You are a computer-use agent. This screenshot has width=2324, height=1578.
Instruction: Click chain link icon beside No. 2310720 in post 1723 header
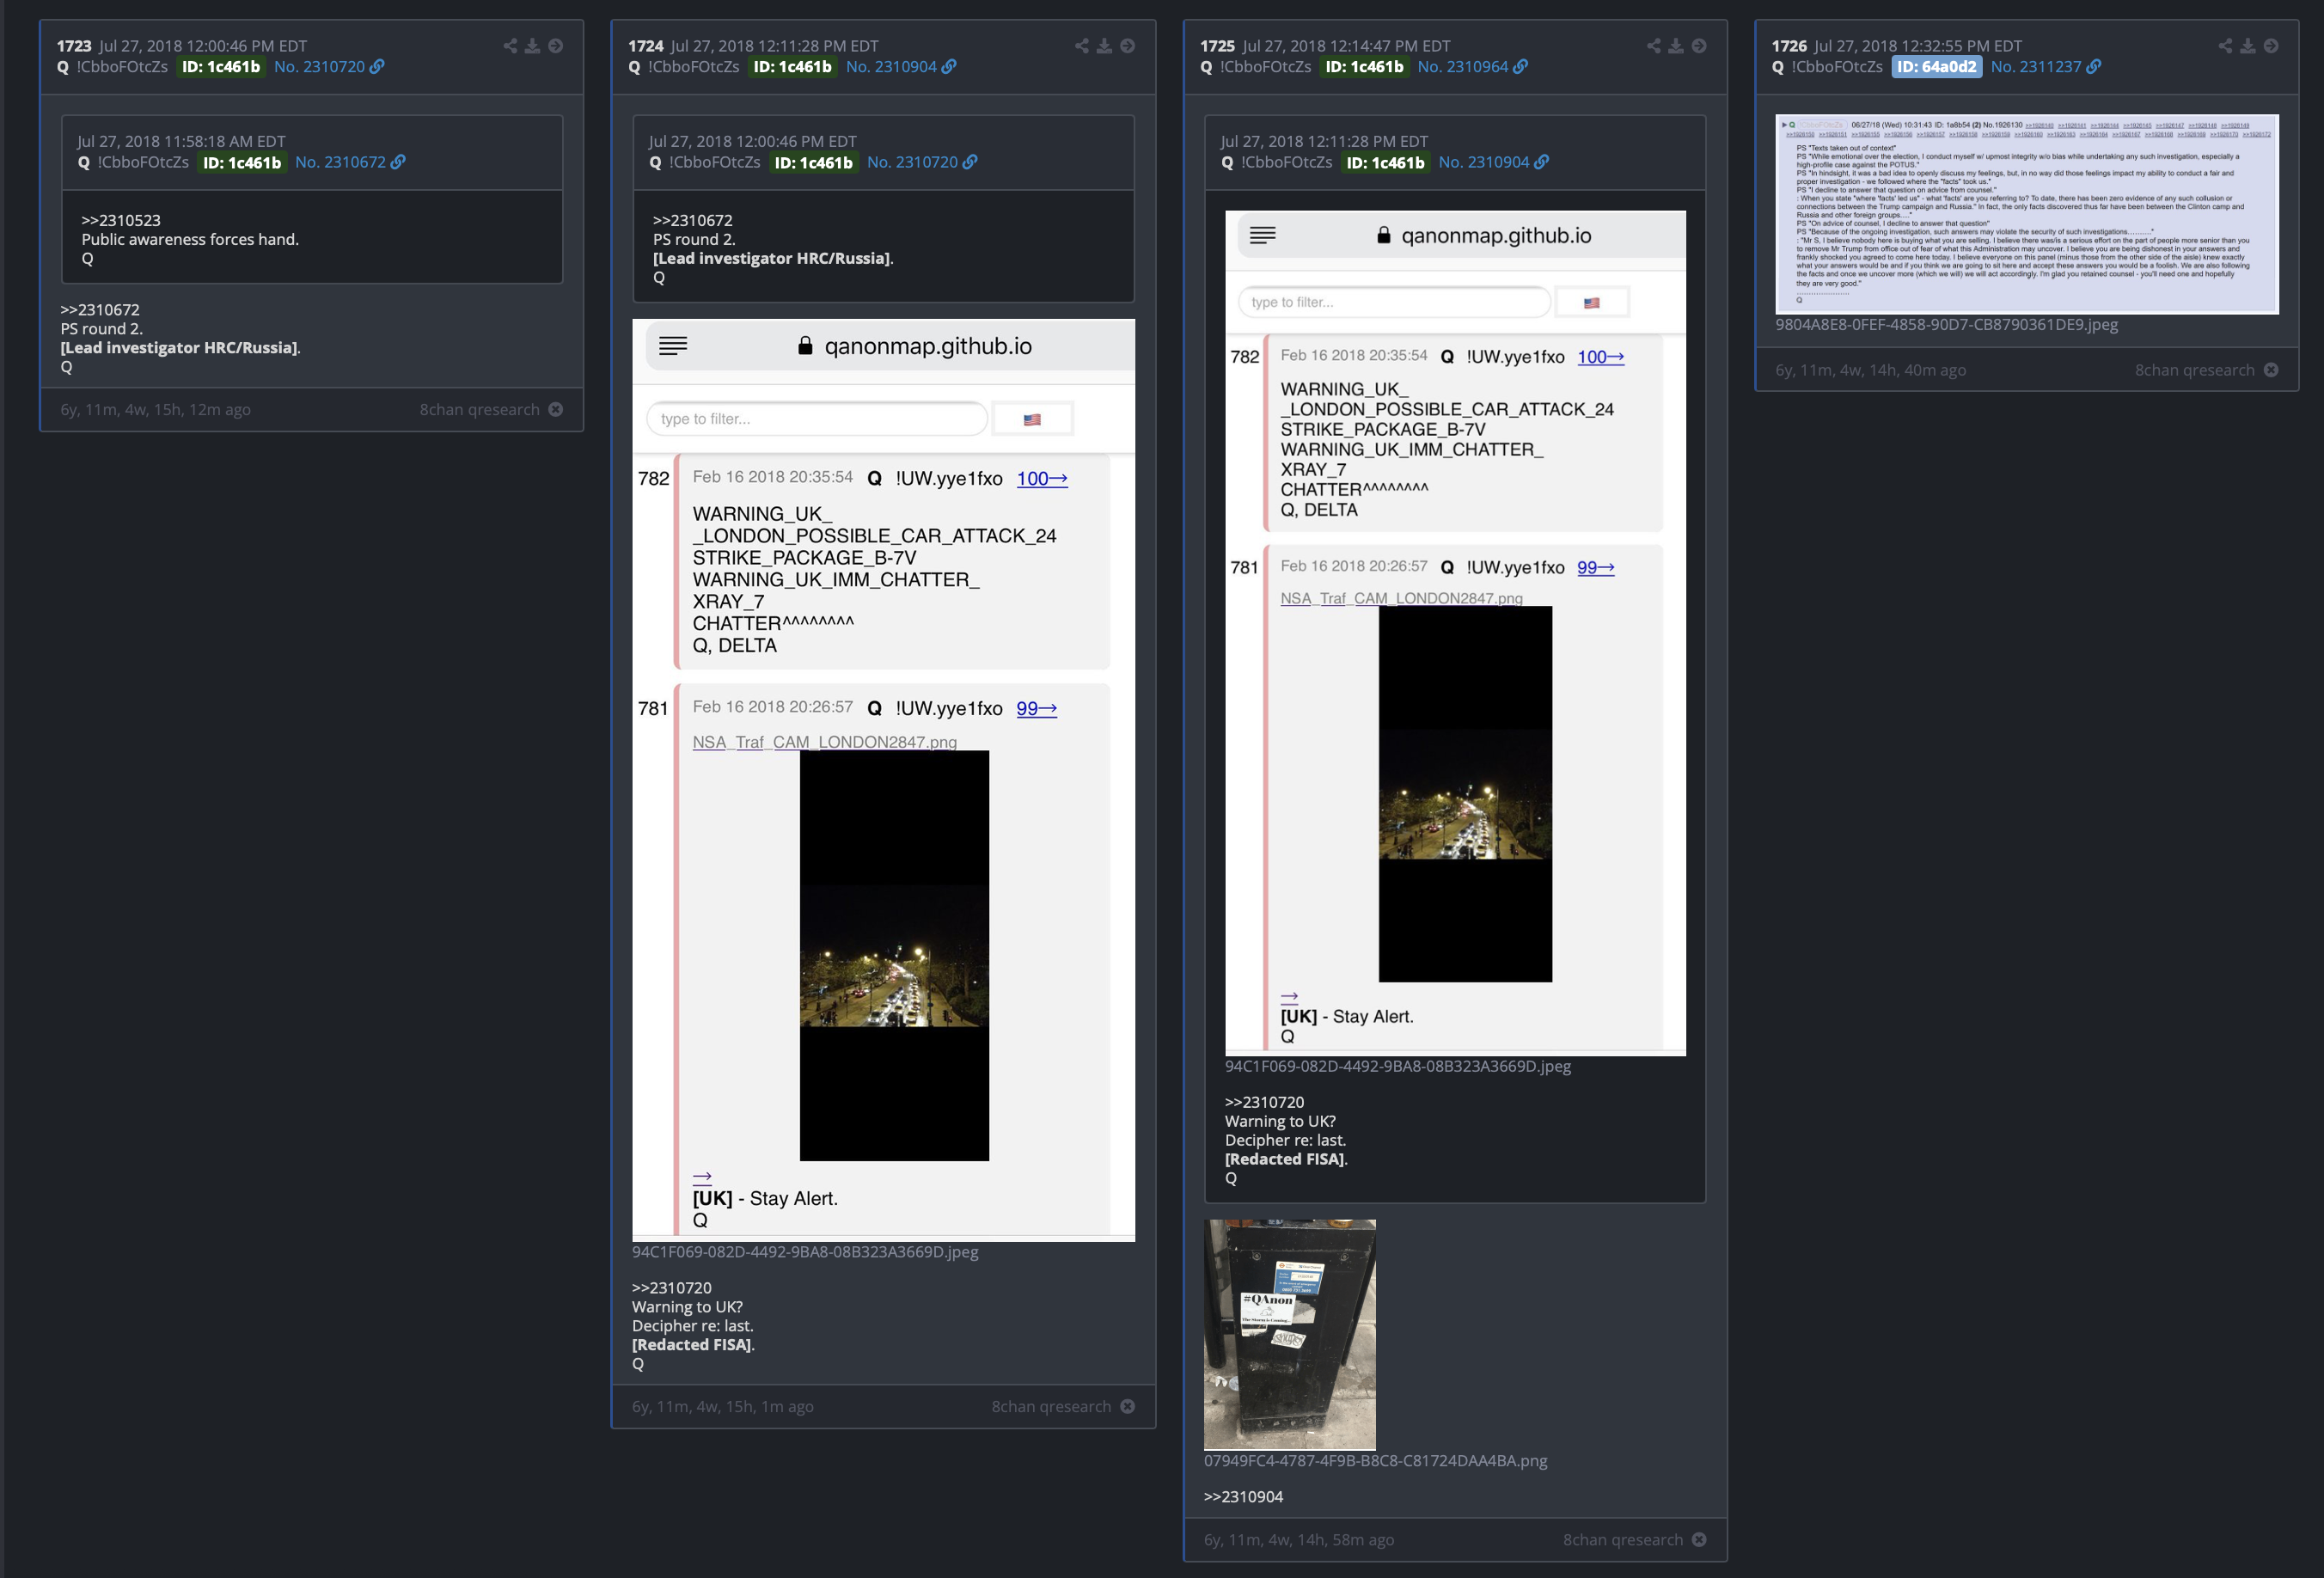(x=377, y=67)
